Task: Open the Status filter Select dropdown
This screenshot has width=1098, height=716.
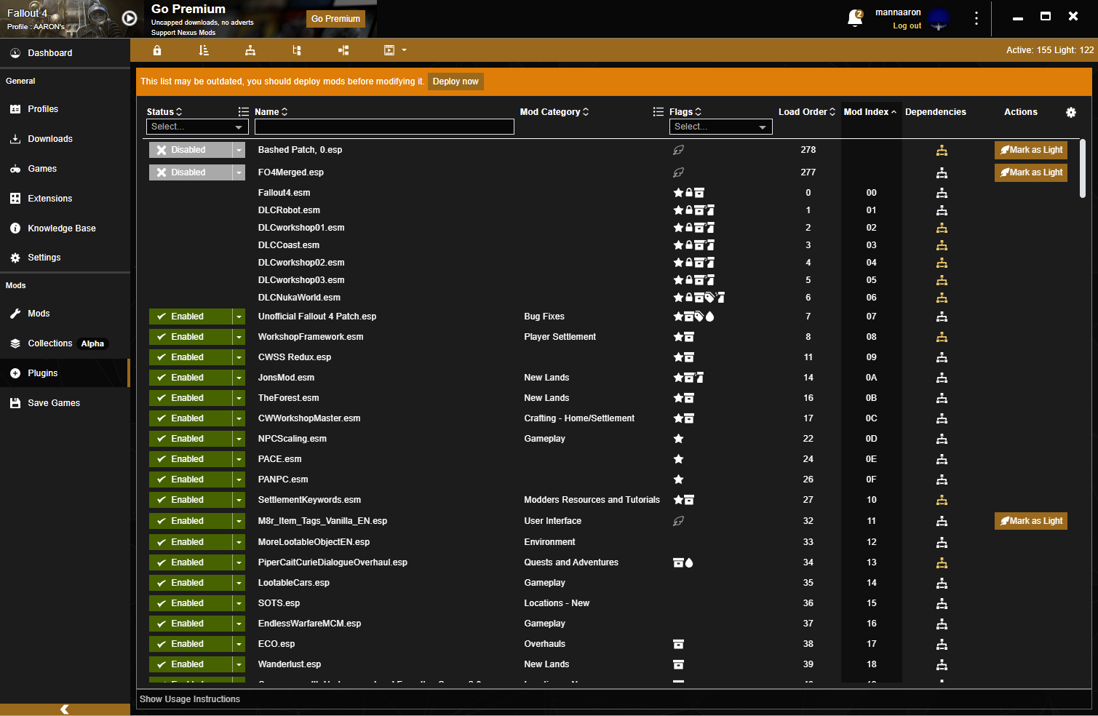Action: [x=197, y=127]
